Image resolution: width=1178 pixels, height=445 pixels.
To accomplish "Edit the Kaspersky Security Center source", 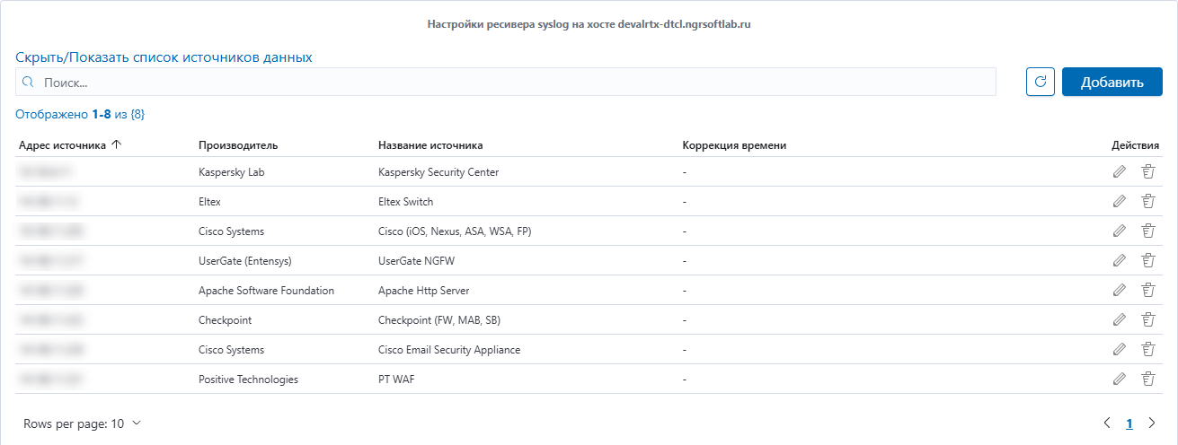I will (x=1119, y=172).
